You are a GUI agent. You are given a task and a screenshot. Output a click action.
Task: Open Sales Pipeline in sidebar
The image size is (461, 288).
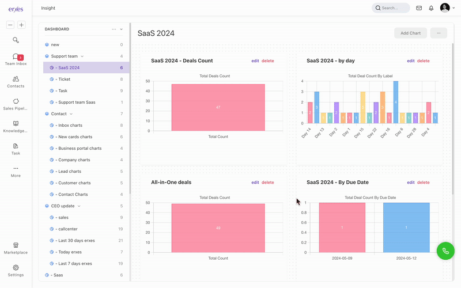[x=16, y=104]
